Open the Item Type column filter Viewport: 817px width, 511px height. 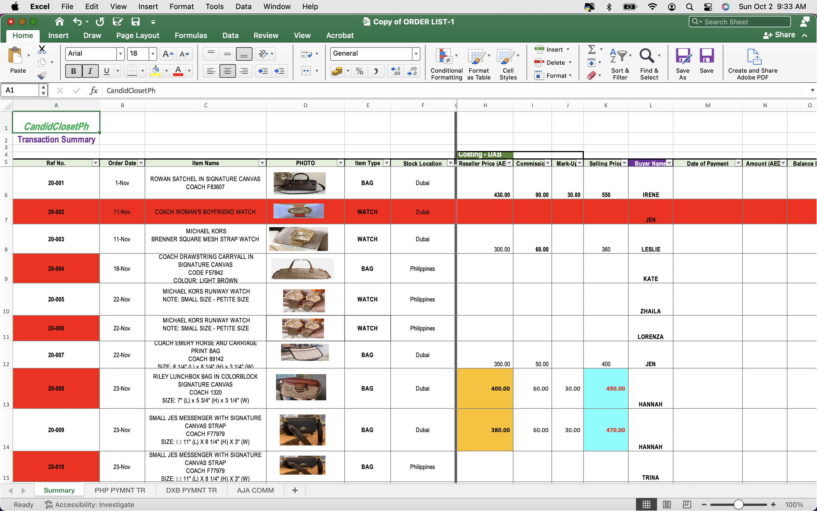[386, 163]
